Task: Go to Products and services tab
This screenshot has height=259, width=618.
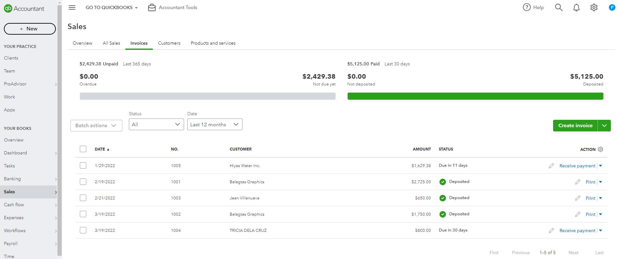Action: (213, 43)
